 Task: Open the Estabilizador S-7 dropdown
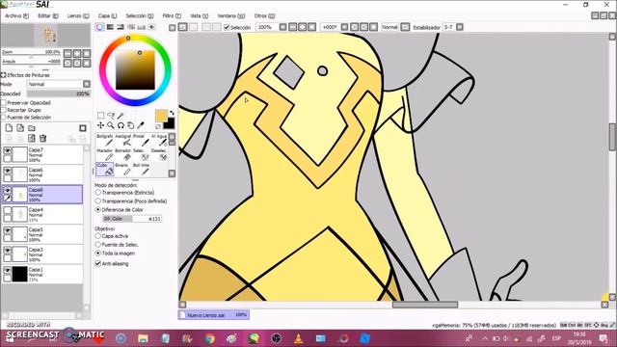click(x=459, y=27)
